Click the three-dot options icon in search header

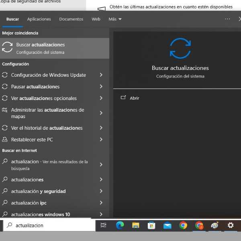pyautogui.click(x=227, y=19)
